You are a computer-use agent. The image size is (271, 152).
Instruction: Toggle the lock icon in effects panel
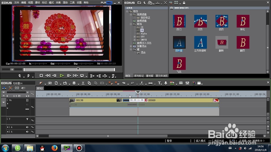[x=184, y=3]
